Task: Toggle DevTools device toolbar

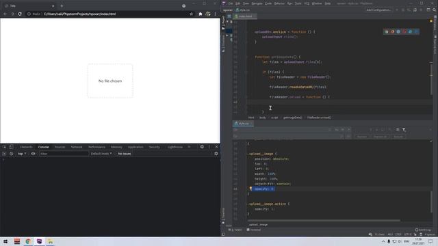Action: click(x=11, y=147)
